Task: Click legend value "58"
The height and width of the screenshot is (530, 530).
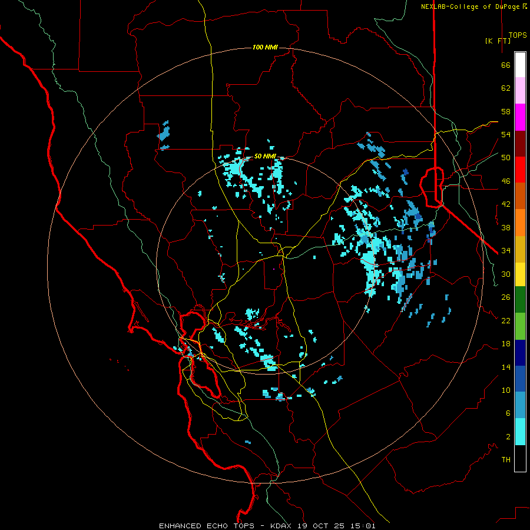Action: (x=506, y=111)
